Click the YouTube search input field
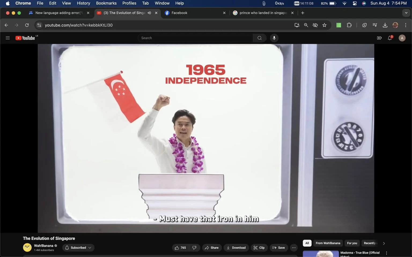 click(195, 38)
